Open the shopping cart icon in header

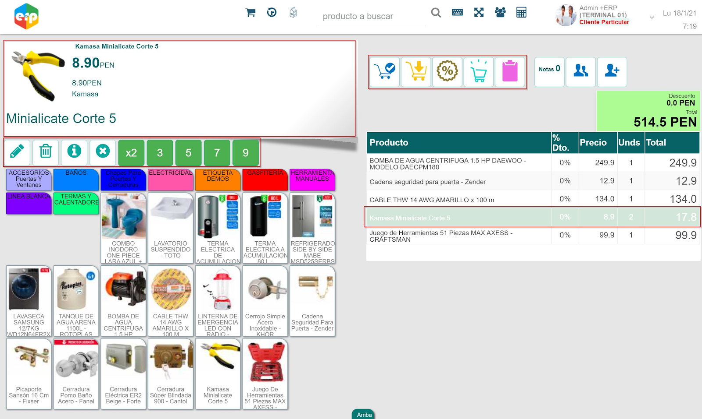251,13
